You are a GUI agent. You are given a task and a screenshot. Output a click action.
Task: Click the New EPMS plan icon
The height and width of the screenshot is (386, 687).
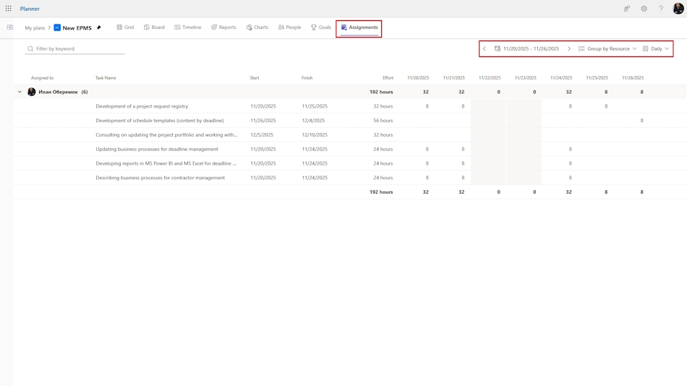point(57,27)
